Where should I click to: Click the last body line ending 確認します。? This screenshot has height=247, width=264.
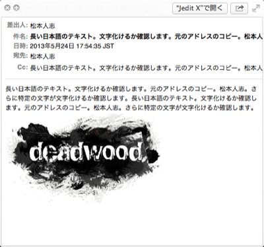click(130, 108)
